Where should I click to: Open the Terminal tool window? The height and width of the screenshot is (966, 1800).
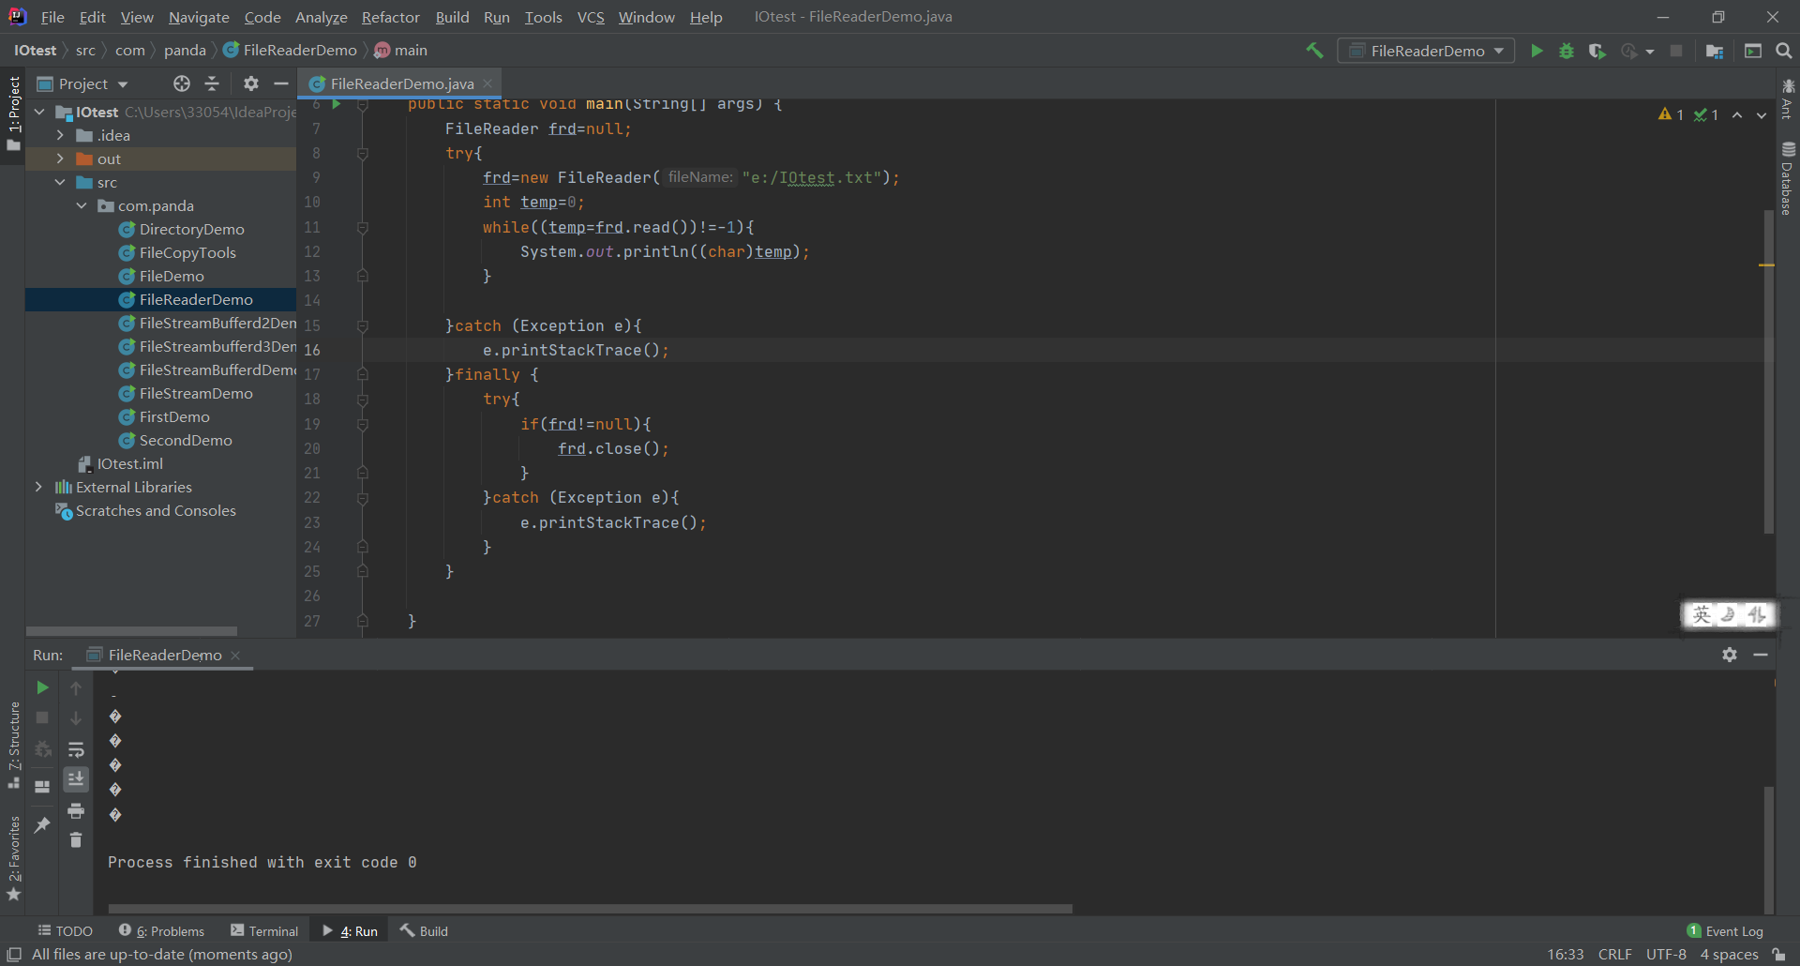tap(264, 930)
